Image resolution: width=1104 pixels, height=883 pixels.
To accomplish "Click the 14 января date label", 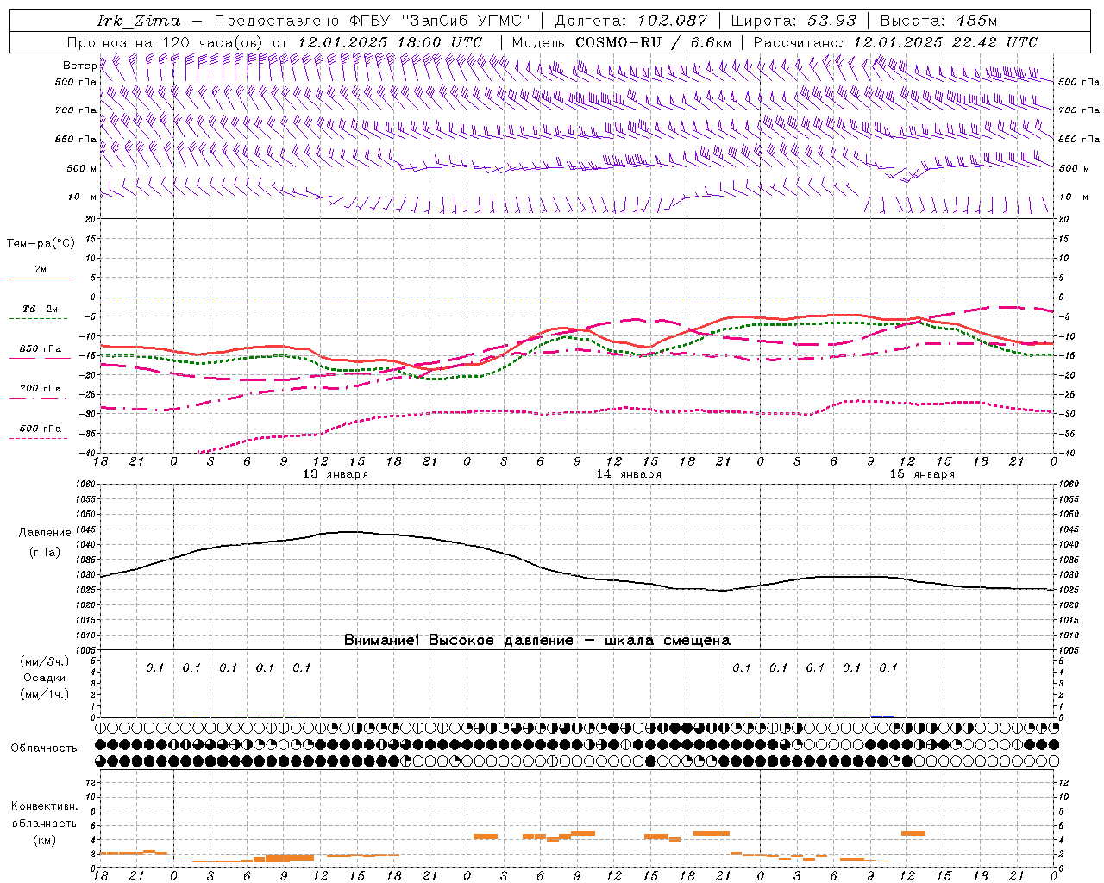I will [x=629, y=474].
